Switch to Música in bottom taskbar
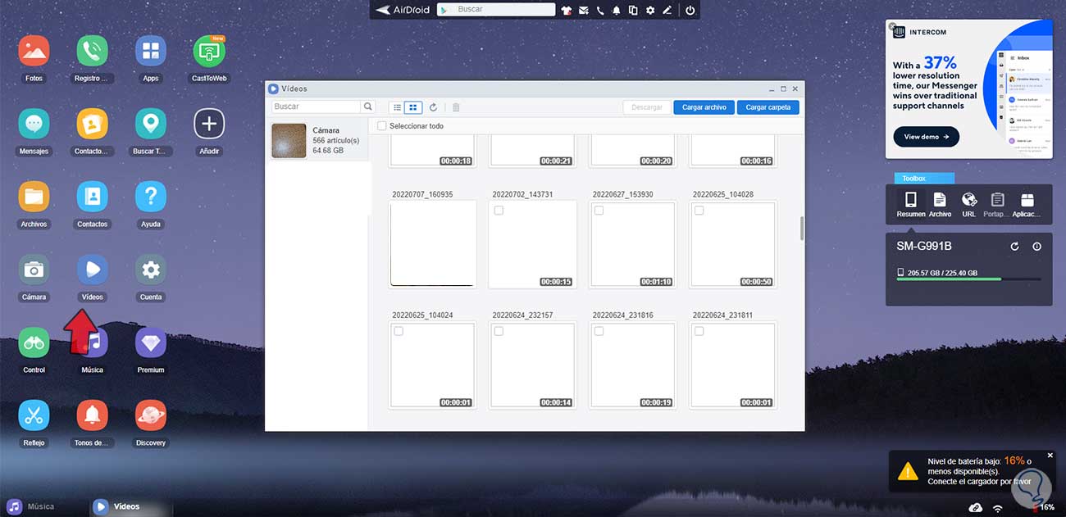 click(31, 506)
